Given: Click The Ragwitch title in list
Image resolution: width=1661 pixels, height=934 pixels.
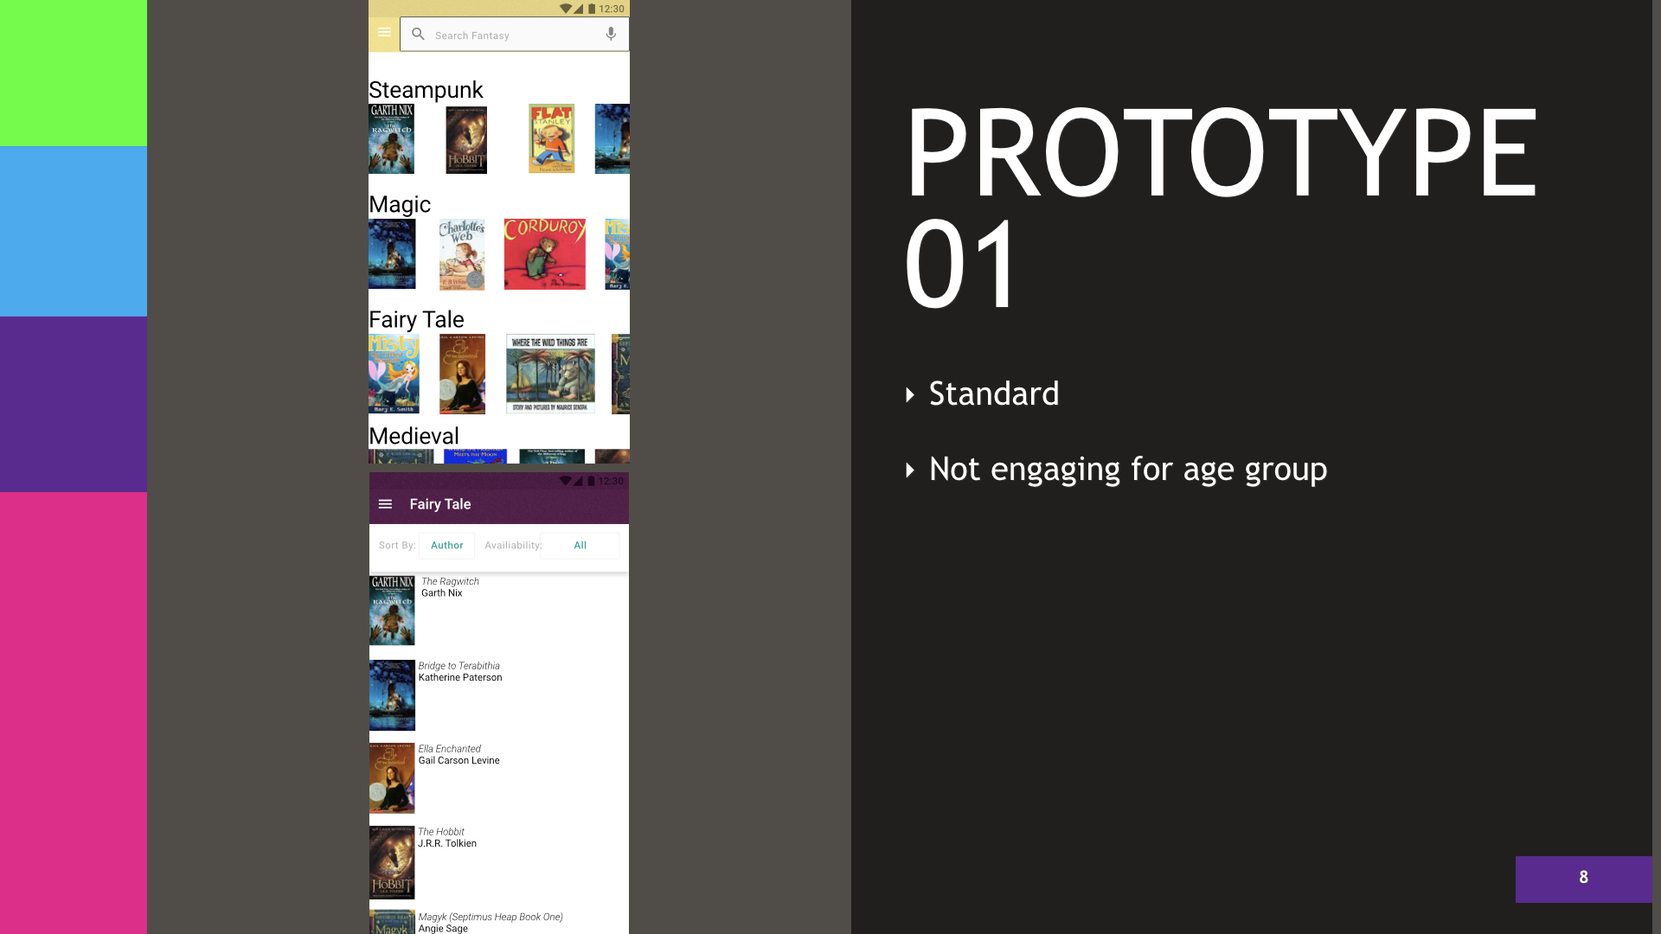Looking at the screenshot, I should click(450, 581).
